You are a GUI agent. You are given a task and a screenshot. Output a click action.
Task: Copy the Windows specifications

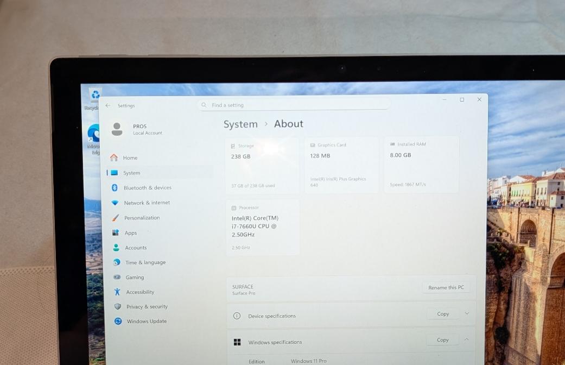pos(442,340)
